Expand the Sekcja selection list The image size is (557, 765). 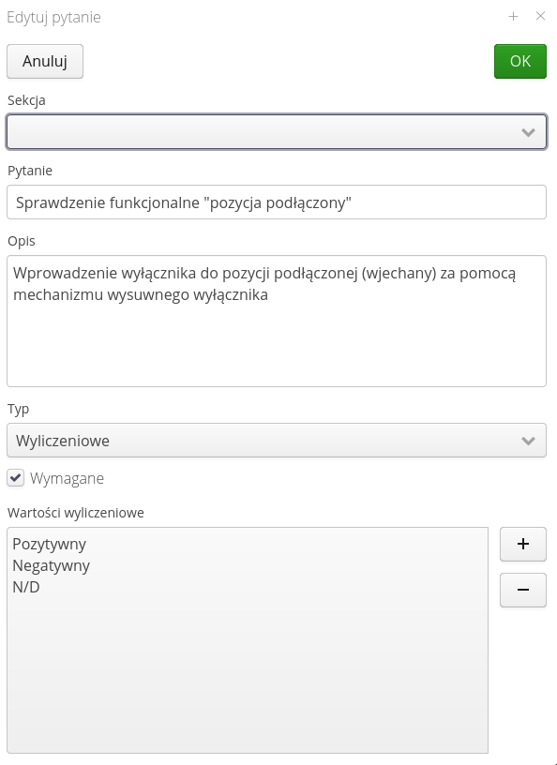(277, 131)
